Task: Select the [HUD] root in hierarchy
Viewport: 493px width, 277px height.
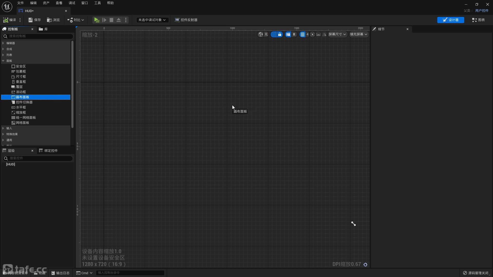Action: click(11, 164)
